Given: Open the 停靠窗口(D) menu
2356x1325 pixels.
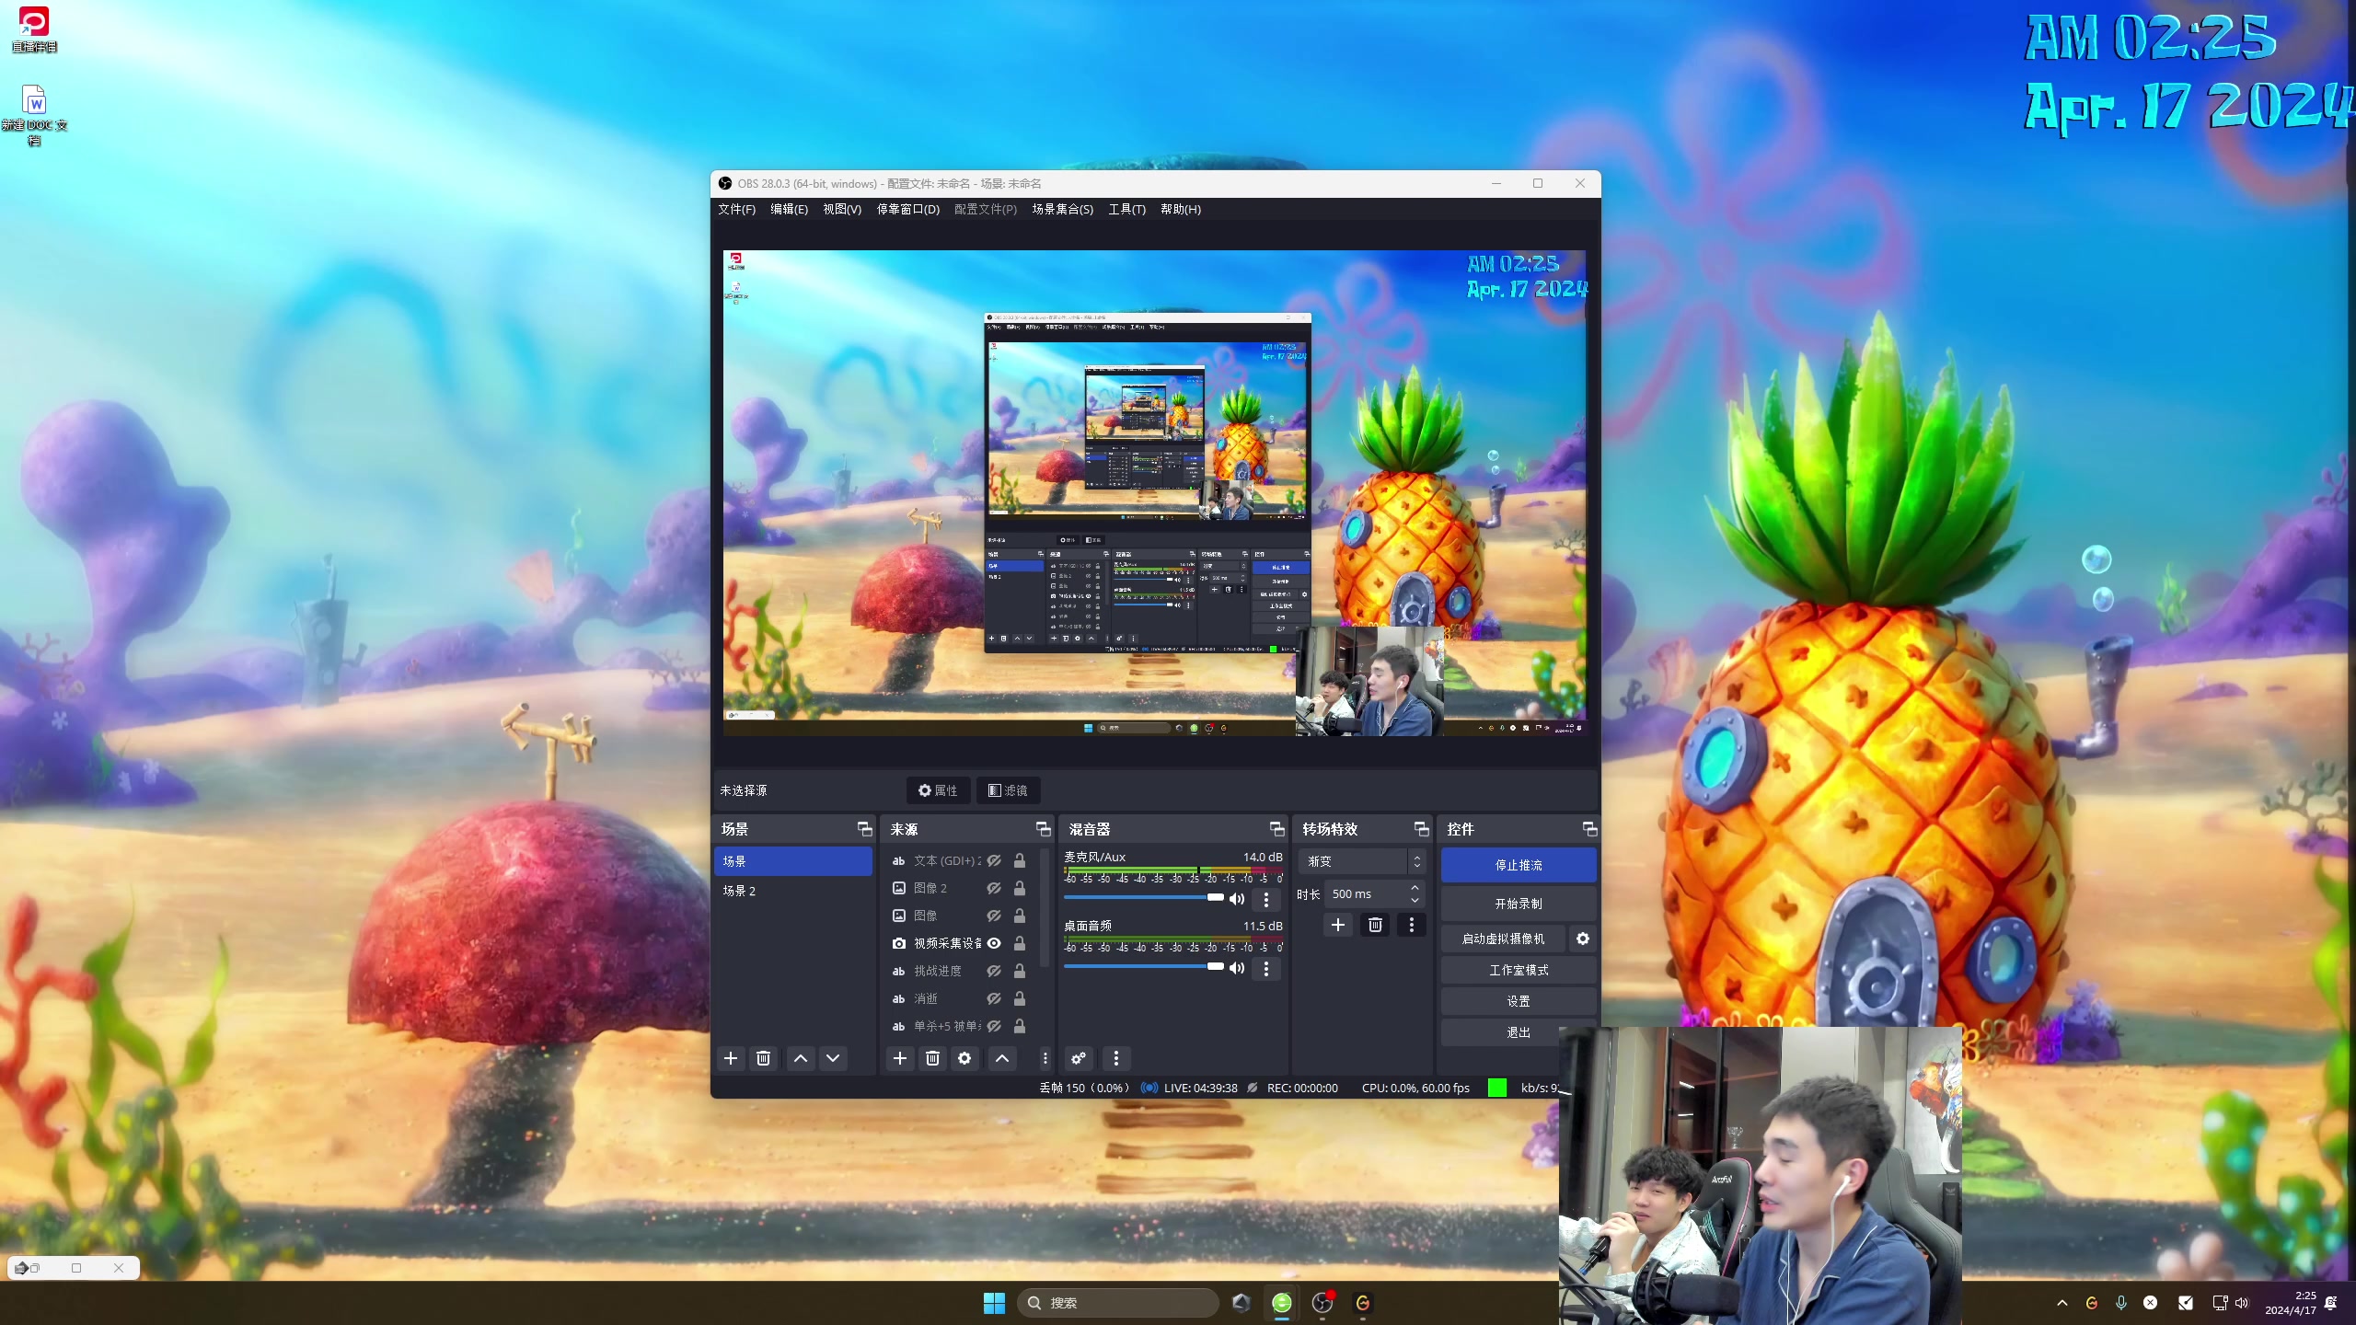Looking at the screenshot, I should [907, 209].
